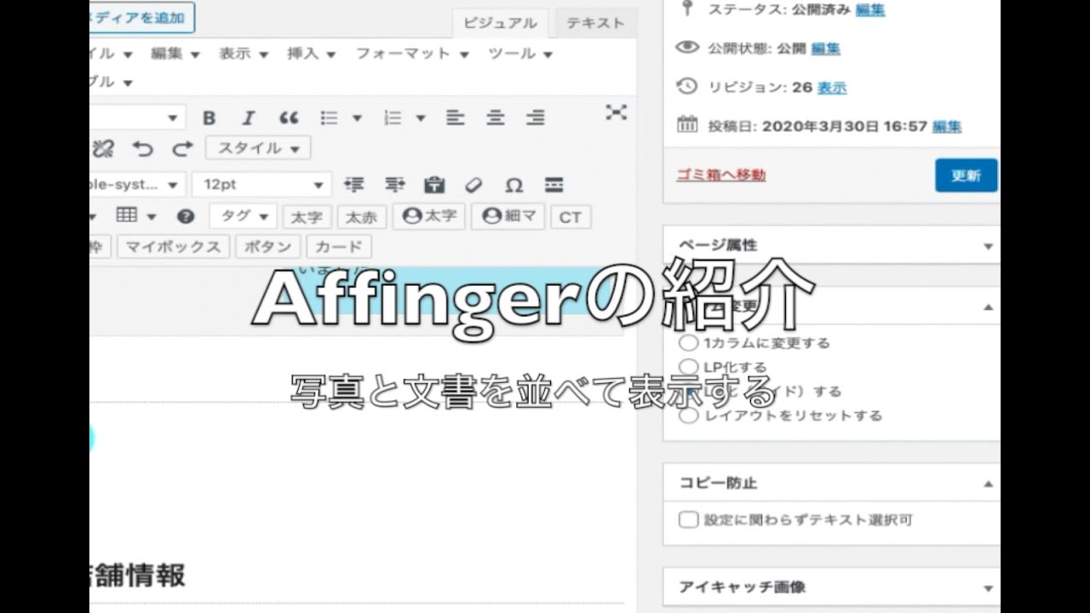Open the 12pt font size dropdown
This screenshot has width=1090, height=613.
click(x=261, y=185)
